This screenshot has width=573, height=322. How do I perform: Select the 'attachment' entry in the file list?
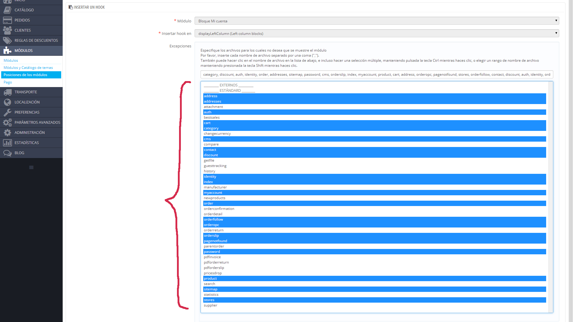(213, 107)
